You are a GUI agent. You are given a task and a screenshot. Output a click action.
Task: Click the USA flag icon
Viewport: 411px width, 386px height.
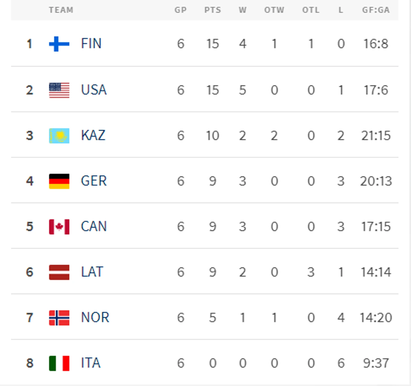[x=59, y=90]
